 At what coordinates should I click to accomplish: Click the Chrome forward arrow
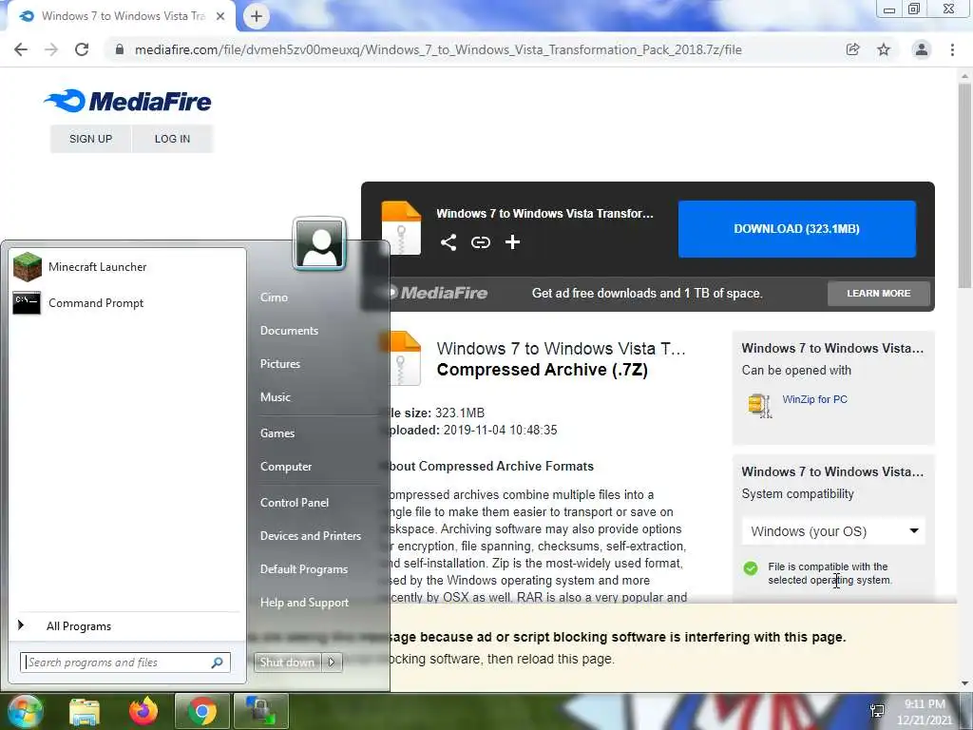(x=51, y=49)
